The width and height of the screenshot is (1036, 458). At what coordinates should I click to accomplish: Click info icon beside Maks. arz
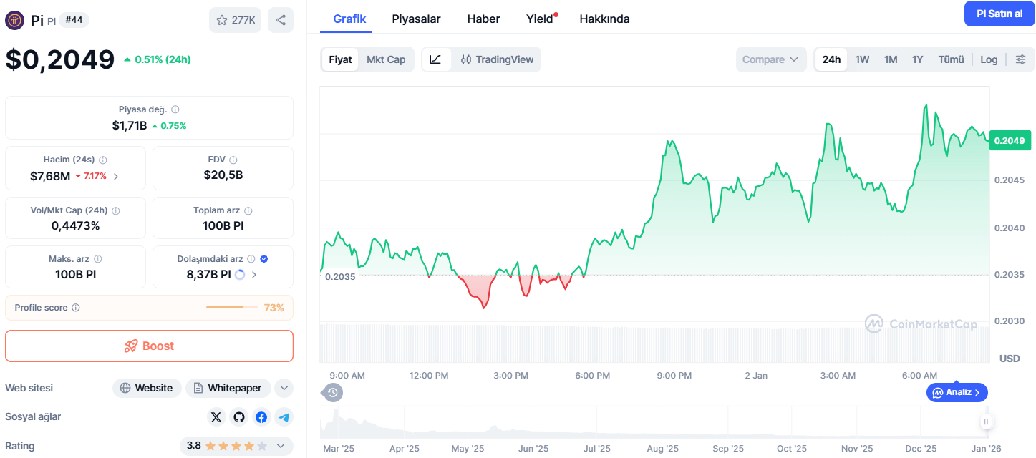[x=98, y=259]
